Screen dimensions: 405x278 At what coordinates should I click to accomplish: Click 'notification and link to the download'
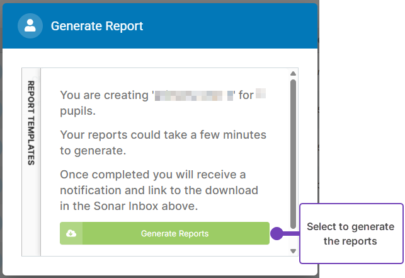coord(159,190)
